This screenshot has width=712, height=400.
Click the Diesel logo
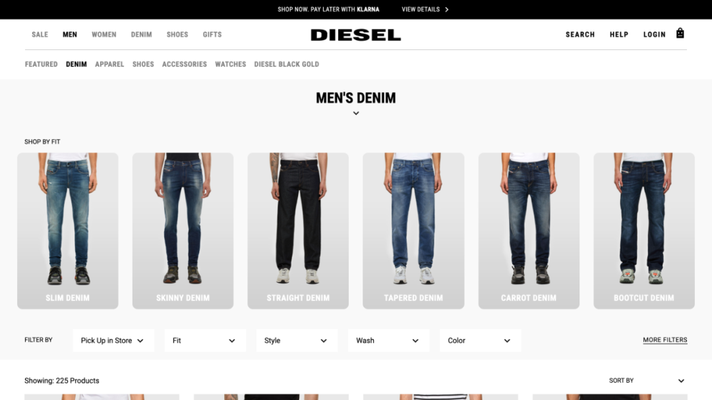[x=355, y=35]
